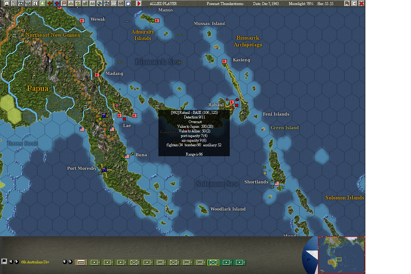Click the 'Lae' map label
The image size is (411, 274).
tap(127, 126)
